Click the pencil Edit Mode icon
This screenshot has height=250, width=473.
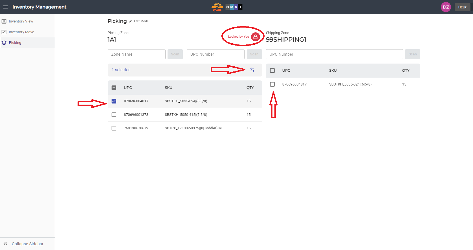130,21
